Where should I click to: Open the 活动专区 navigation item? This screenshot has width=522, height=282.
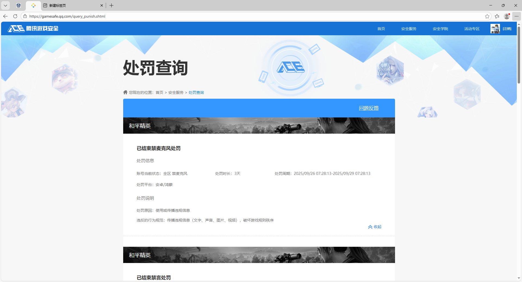[x=471, y=28]
